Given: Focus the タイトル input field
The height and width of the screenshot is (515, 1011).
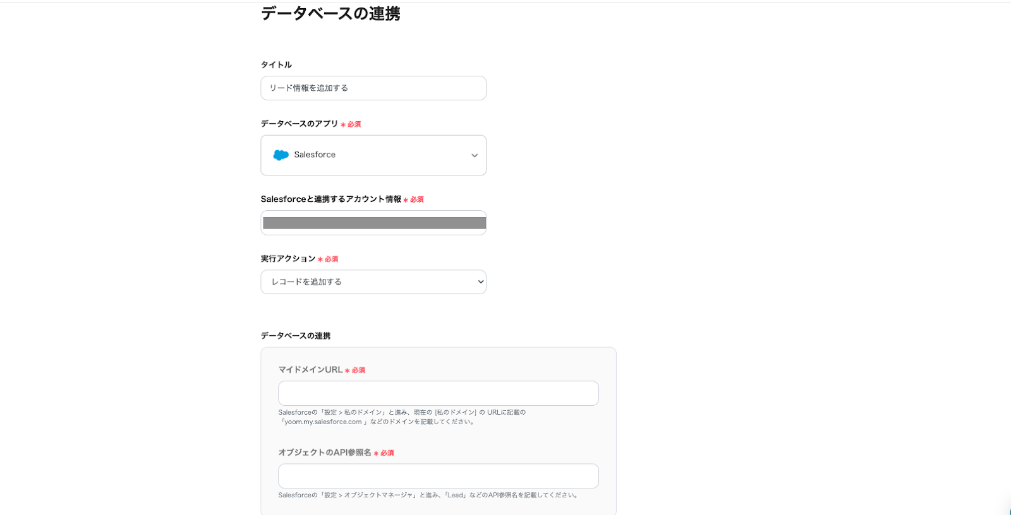Looking at the screenshot, I should (373, 88).
